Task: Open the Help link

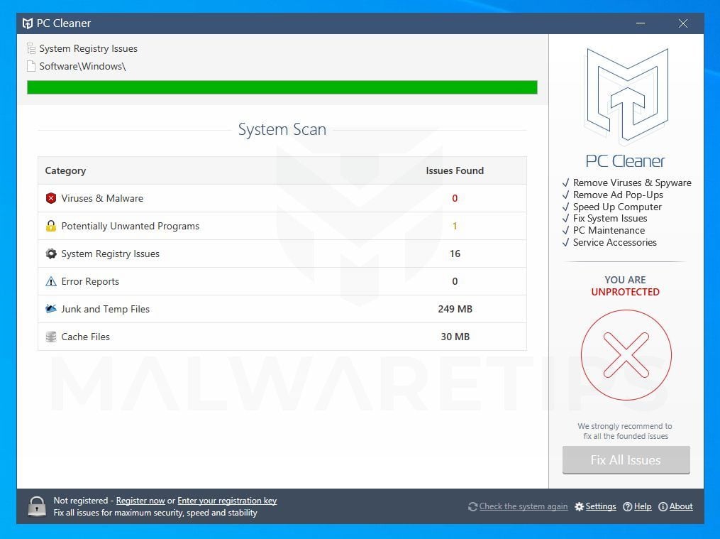Action: (x=643, y=506)
